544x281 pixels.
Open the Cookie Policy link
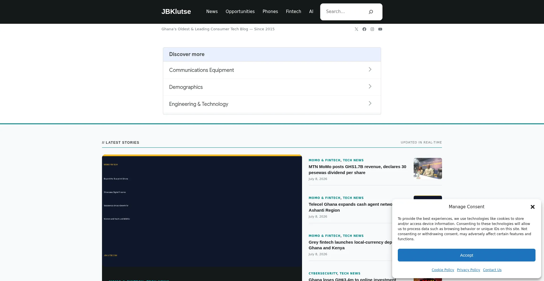click(443, 270)
